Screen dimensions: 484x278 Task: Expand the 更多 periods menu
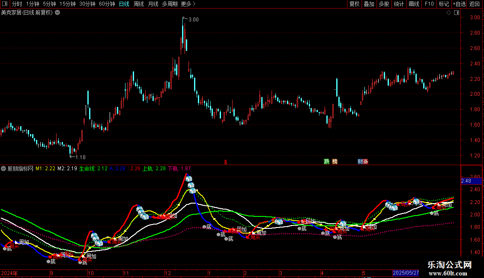coord(188,4)
